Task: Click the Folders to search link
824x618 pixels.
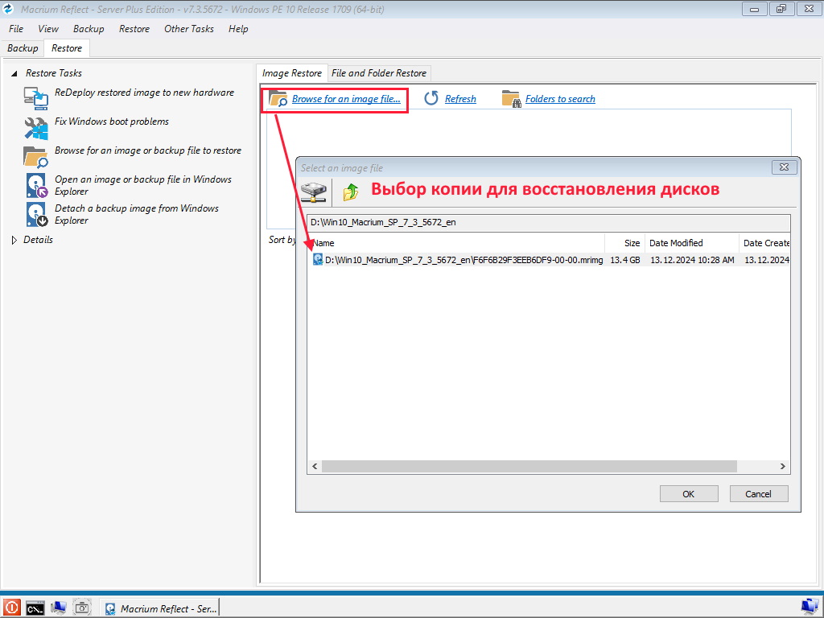Action: (560, 99)
